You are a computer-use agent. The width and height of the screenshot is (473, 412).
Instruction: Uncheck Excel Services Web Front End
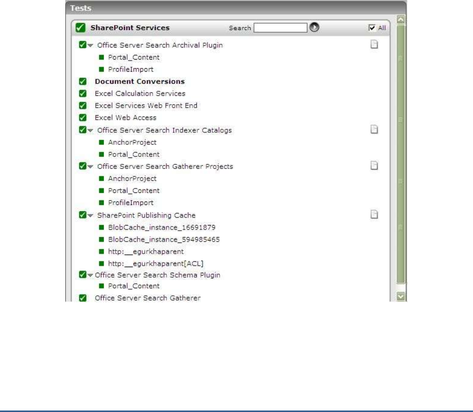point(83,105)
